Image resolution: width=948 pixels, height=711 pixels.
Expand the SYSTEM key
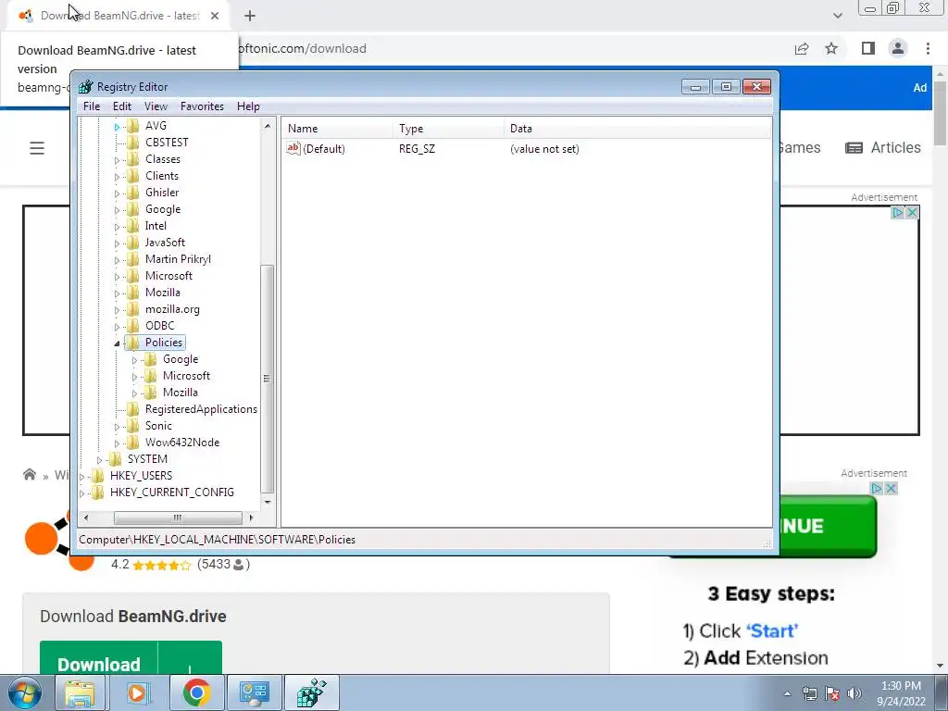pos(99,460)
